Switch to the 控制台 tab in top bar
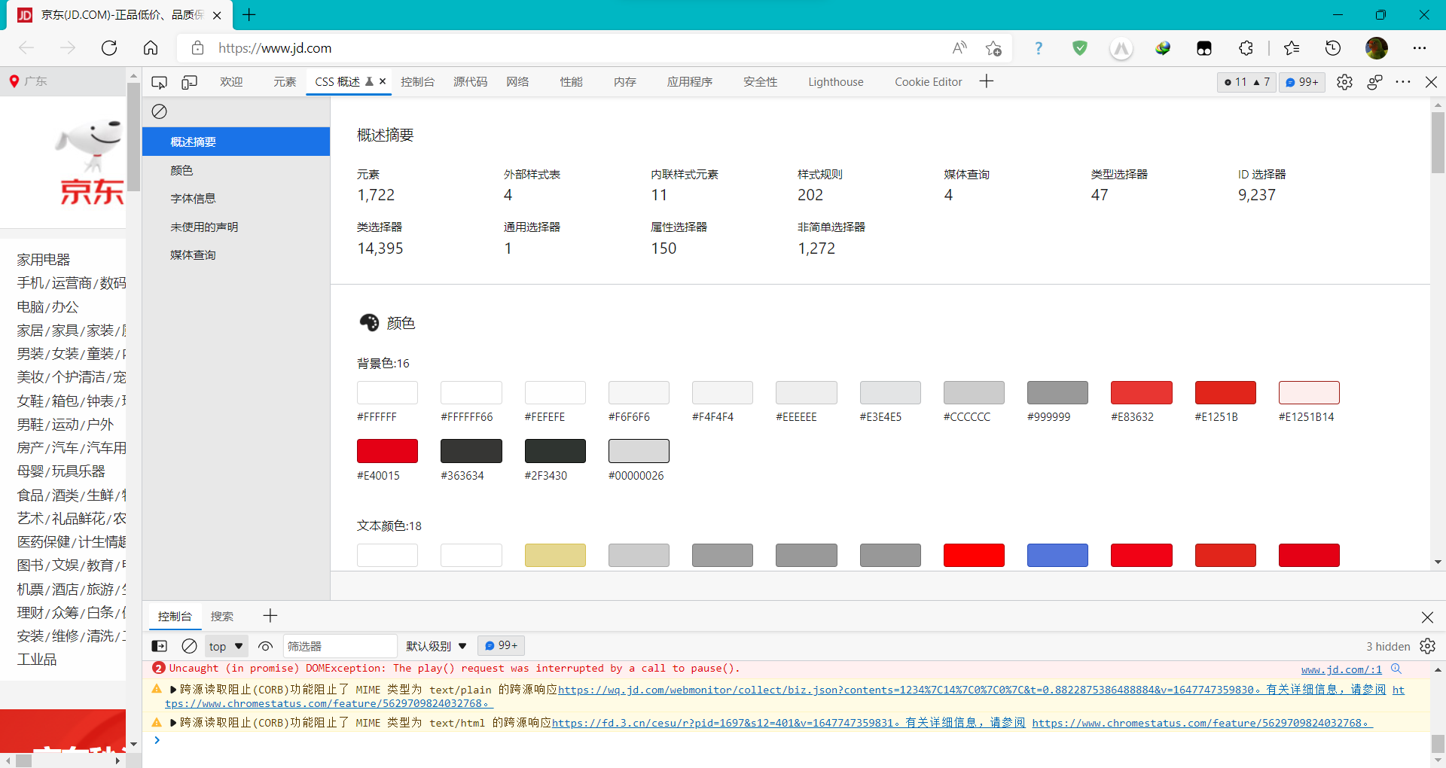Screen dimensions: 1446x768 pyautogui.click(x=417, y=82)
